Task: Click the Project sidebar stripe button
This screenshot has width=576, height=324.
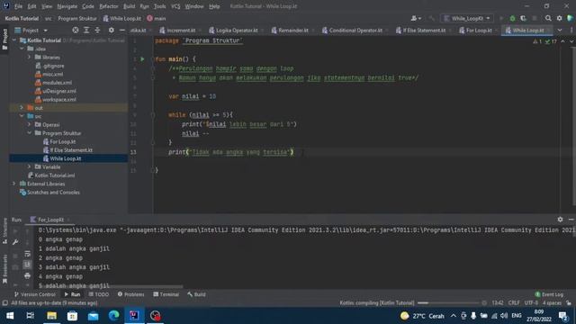Action: tap(4, 39)
